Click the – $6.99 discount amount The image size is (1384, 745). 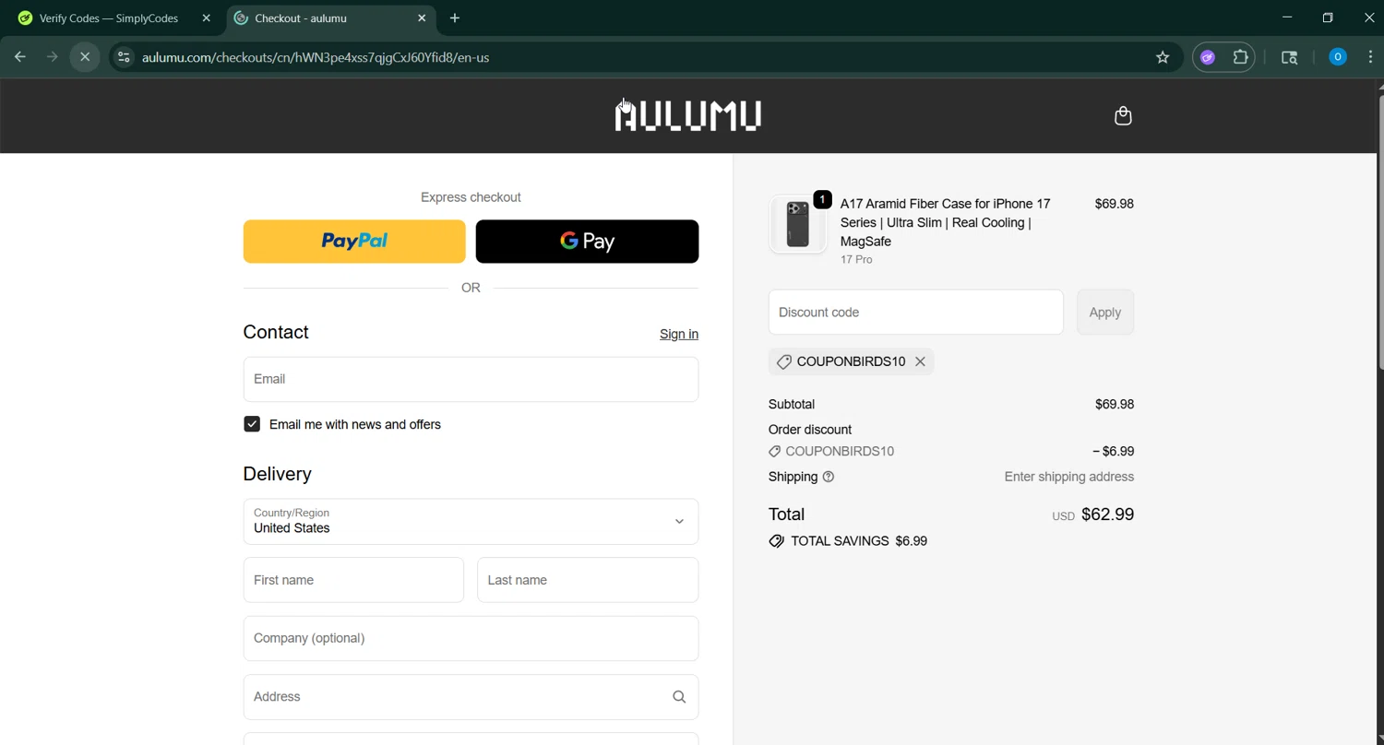coord(1113,452)
